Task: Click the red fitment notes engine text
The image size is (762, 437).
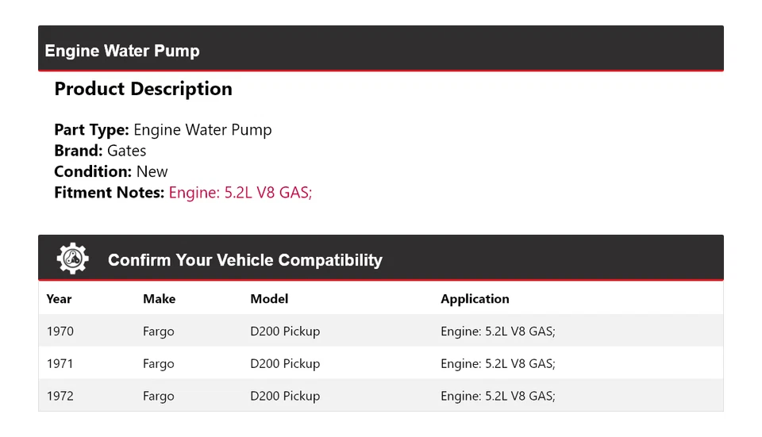Action: pos(240,192)
